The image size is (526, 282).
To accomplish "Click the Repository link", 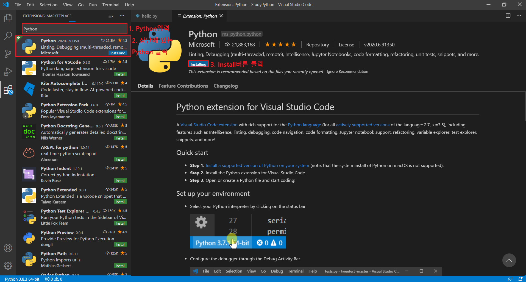I will 318,44.
